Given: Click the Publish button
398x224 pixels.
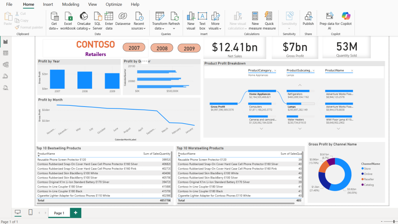Looking at the screenshot, I should pyautogui.click(x=308, y=19).
